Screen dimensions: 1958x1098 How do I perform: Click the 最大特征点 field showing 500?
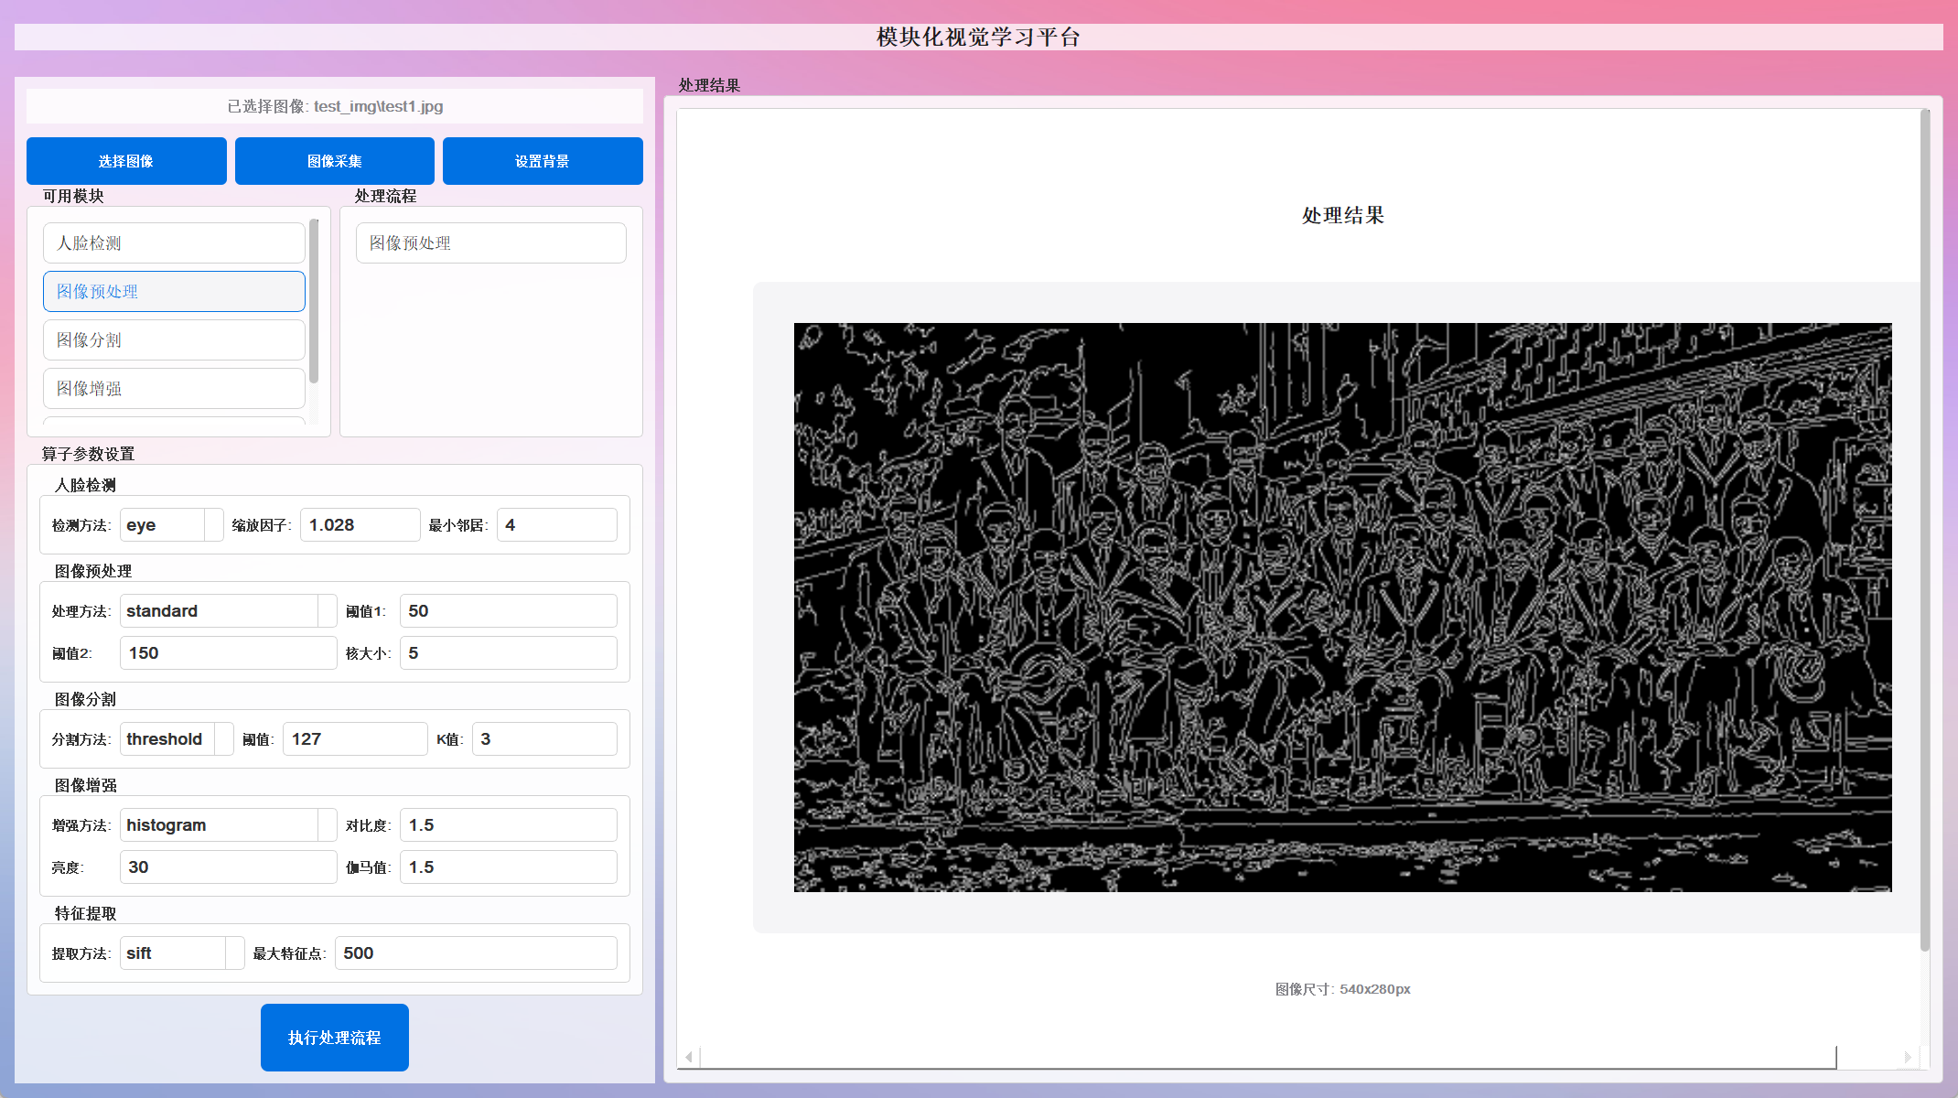475,953
